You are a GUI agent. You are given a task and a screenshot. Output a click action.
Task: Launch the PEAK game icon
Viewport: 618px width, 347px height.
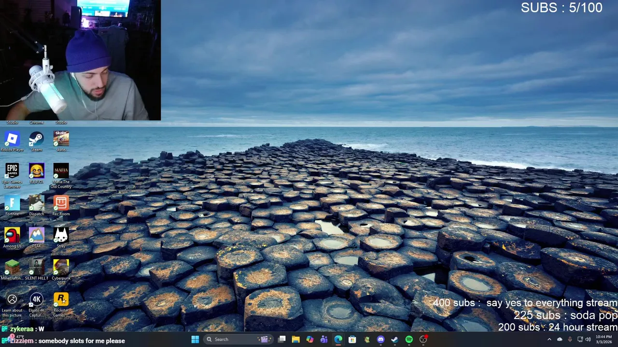(37, 238)
